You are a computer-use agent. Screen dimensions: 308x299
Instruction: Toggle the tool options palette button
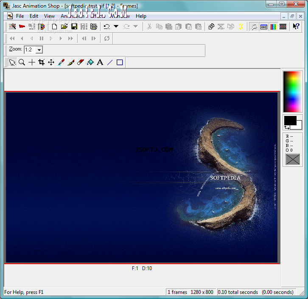(x=263, y=26)
